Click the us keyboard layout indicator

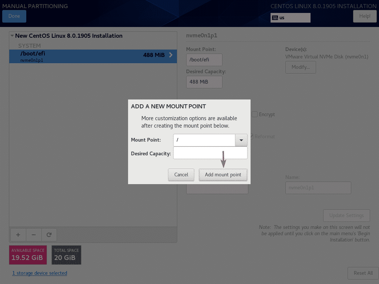tap(290, 18)
